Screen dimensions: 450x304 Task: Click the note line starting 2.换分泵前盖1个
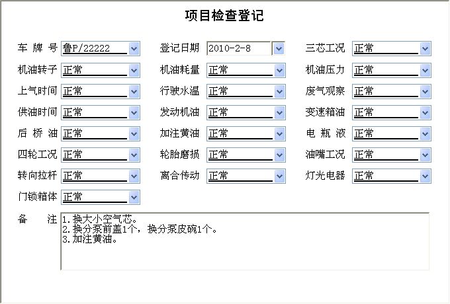[140, 229]
